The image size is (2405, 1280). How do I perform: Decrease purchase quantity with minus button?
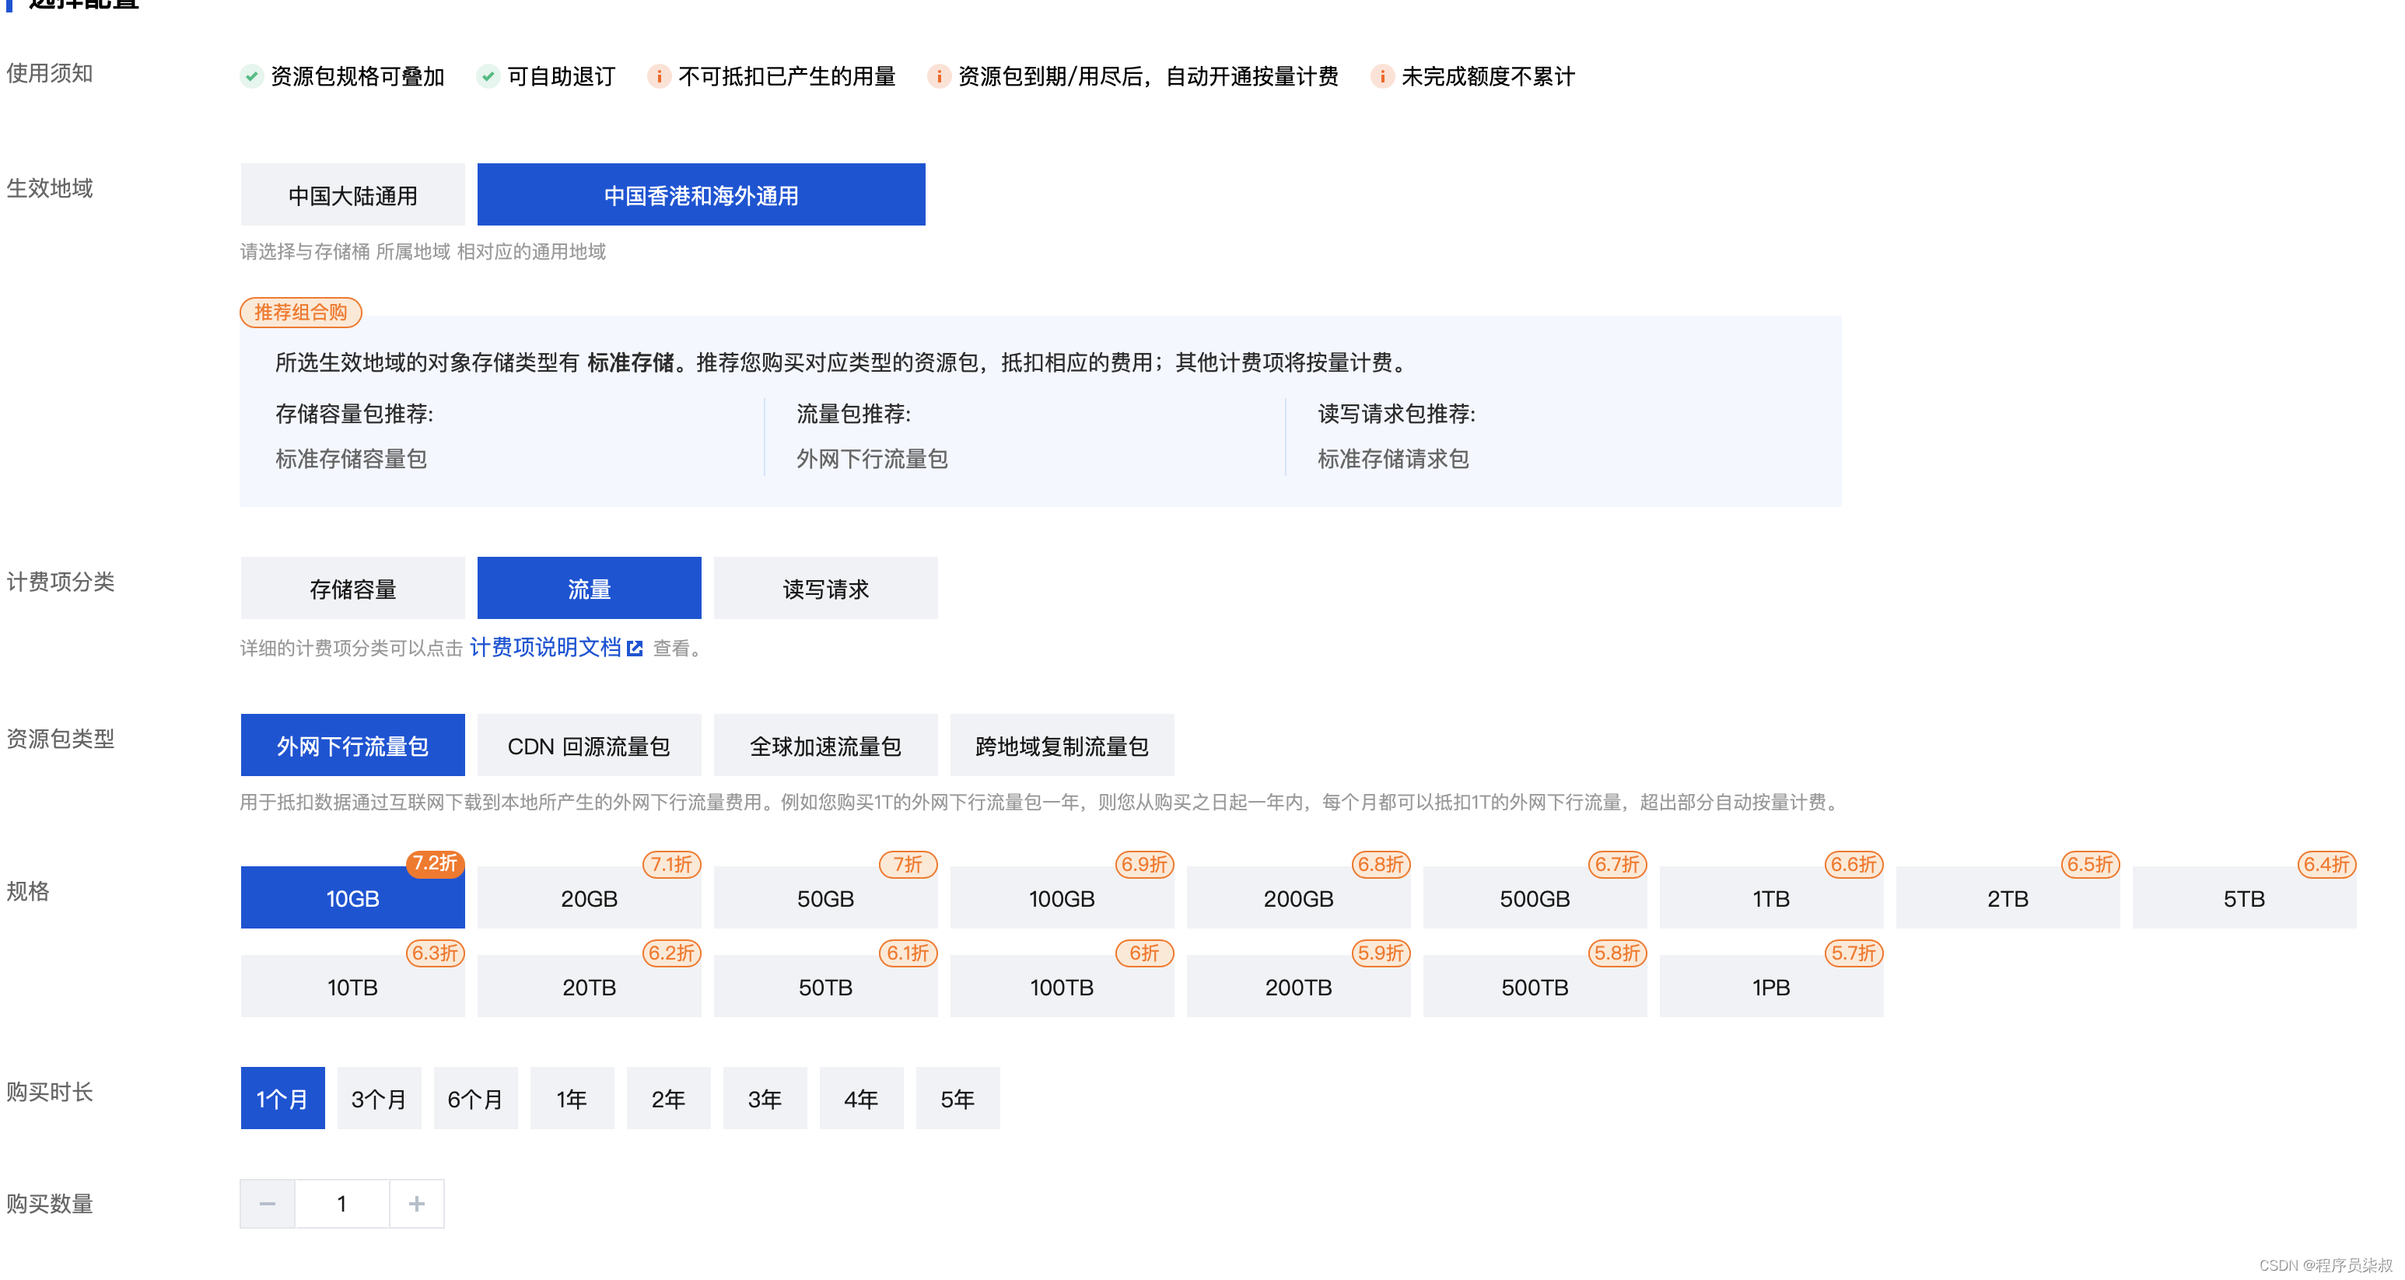267,1204
